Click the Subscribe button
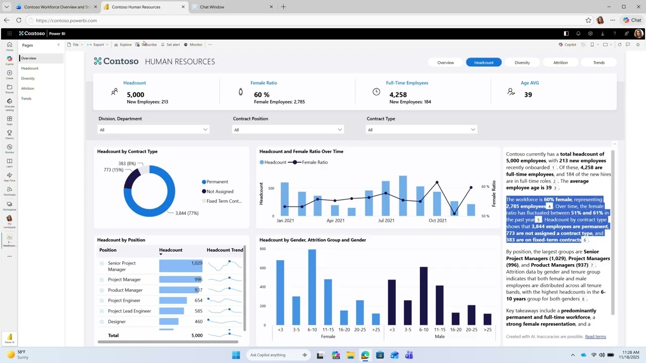 (146, 44)
